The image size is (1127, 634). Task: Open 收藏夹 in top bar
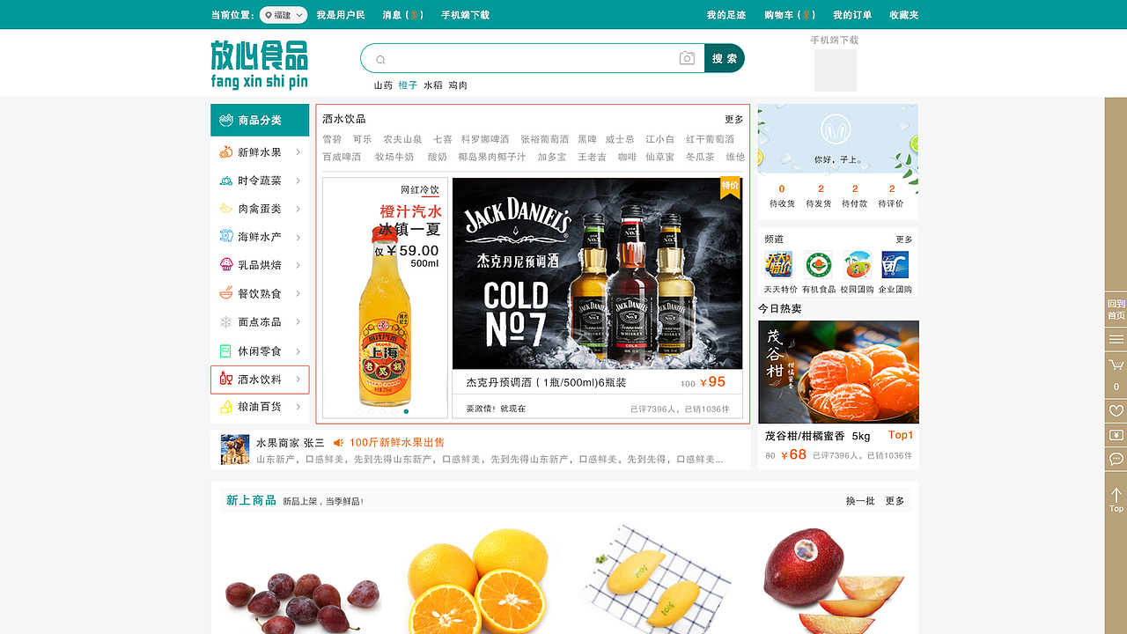[x=904, y=15]
